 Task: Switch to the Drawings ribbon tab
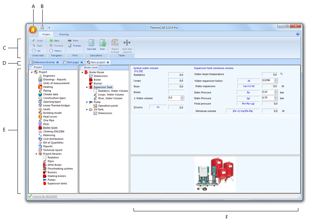[64, 34]
